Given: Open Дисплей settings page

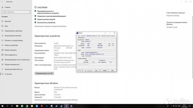Looking at the screenshot, I should point(8,21).
